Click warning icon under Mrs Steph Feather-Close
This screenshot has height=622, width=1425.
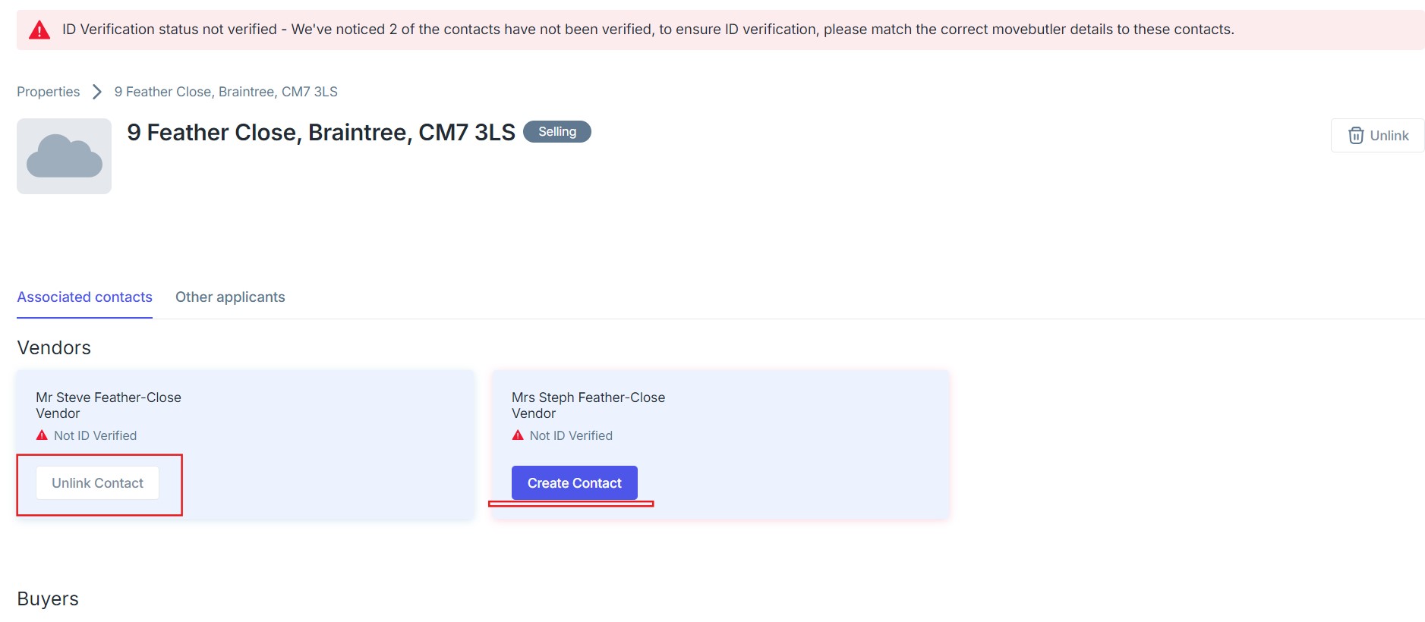pos(518,435)
